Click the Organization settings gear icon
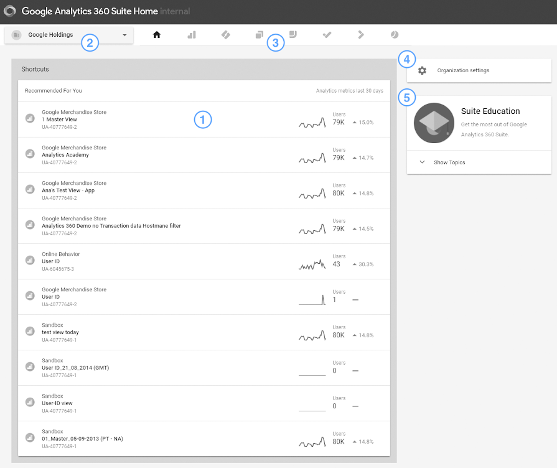 [422, 70]
